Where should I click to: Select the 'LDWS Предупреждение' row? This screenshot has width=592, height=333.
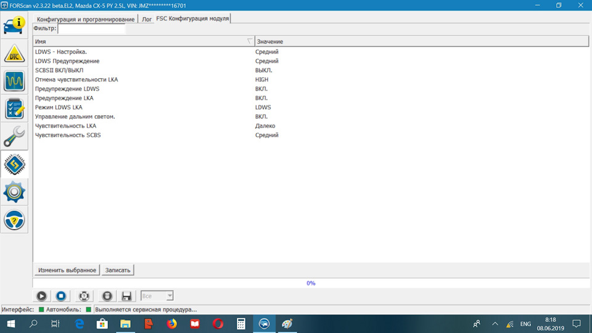(x=311, y=61)
